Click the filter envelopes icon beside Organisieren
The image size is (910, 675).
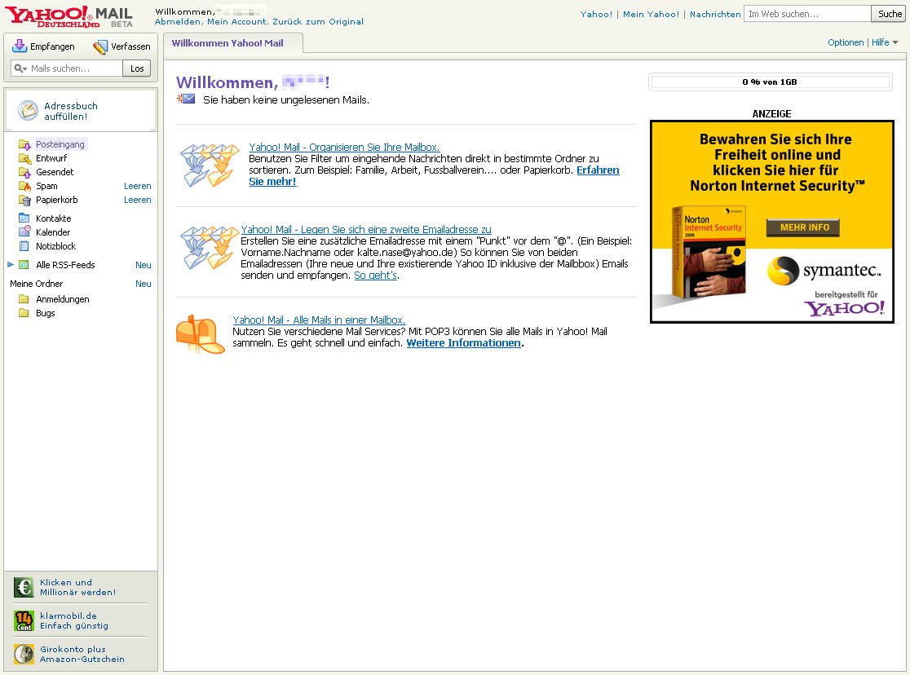coord(209,165)
